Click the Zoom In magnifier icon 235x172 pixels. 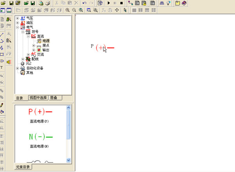coord(68,10)
